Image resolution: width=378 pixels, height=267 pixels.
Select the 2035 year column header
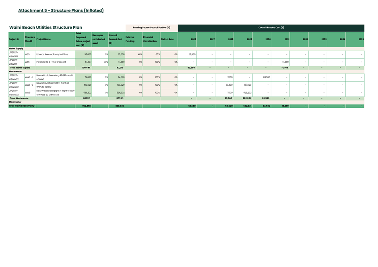coord(361,39)
